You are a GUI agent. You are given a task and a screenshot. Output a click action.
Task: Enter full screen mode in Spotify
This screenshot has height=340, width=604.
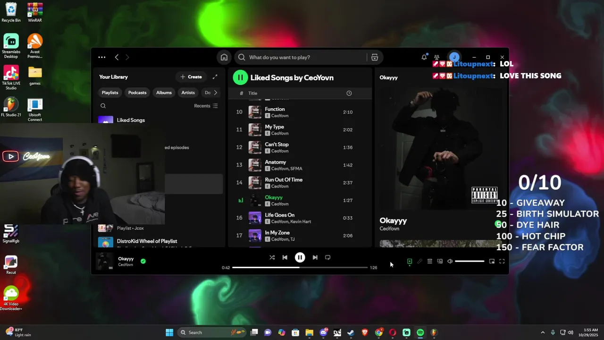click(502, 261)
